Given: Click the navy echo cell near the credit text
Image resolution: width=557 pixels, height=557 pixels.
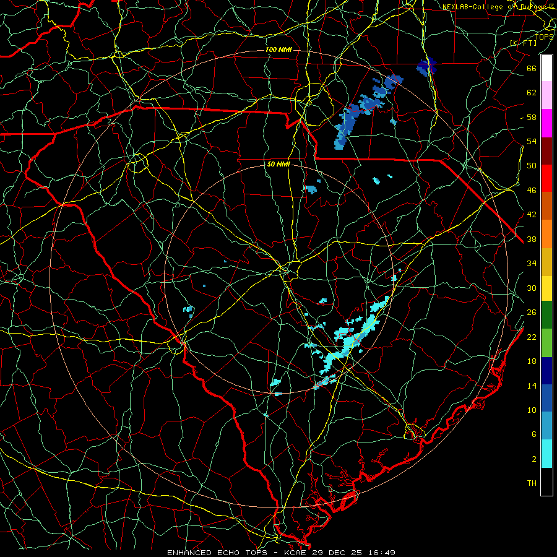Looking at the screenshot, I should [426, 66].
